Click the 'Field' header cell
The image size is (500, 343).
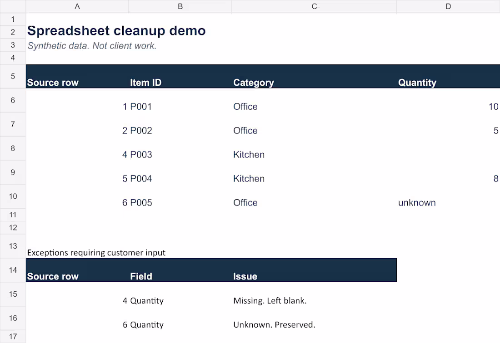pyautogui.click(x=180, y=270)
